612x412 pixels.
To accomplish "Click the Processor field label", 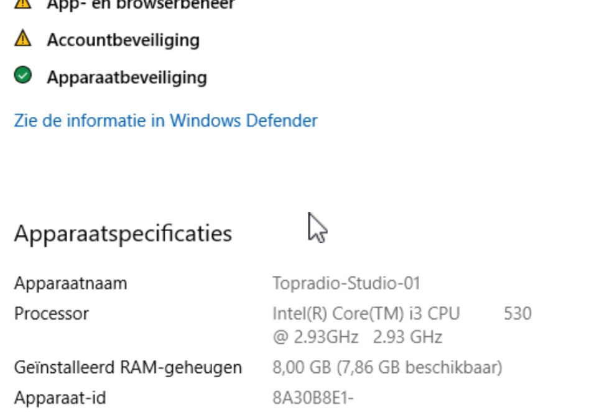I will pyautogui.click(x=51, y=313).
